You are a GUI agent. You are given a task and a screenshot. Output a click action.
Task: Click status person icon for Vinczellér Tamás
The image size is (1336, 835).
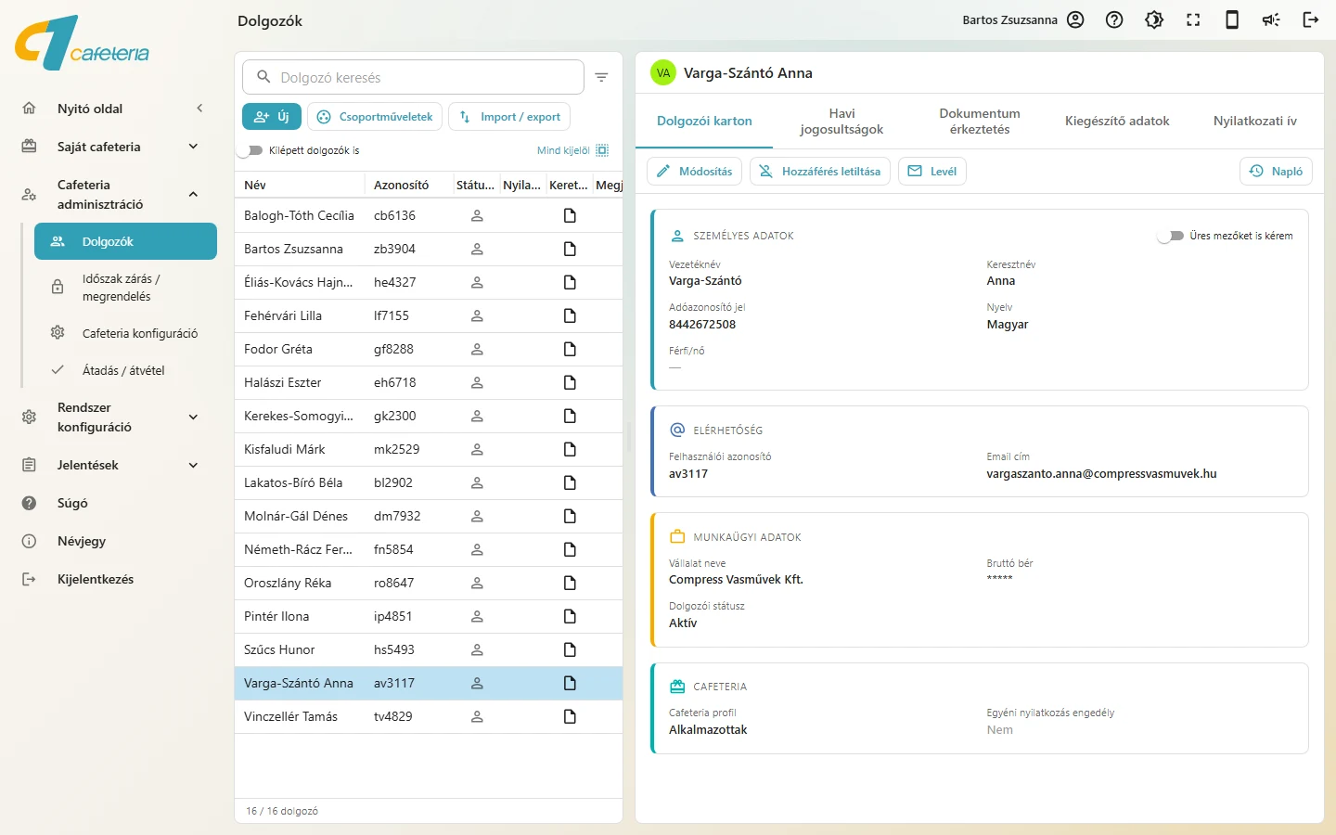[477, 716]
